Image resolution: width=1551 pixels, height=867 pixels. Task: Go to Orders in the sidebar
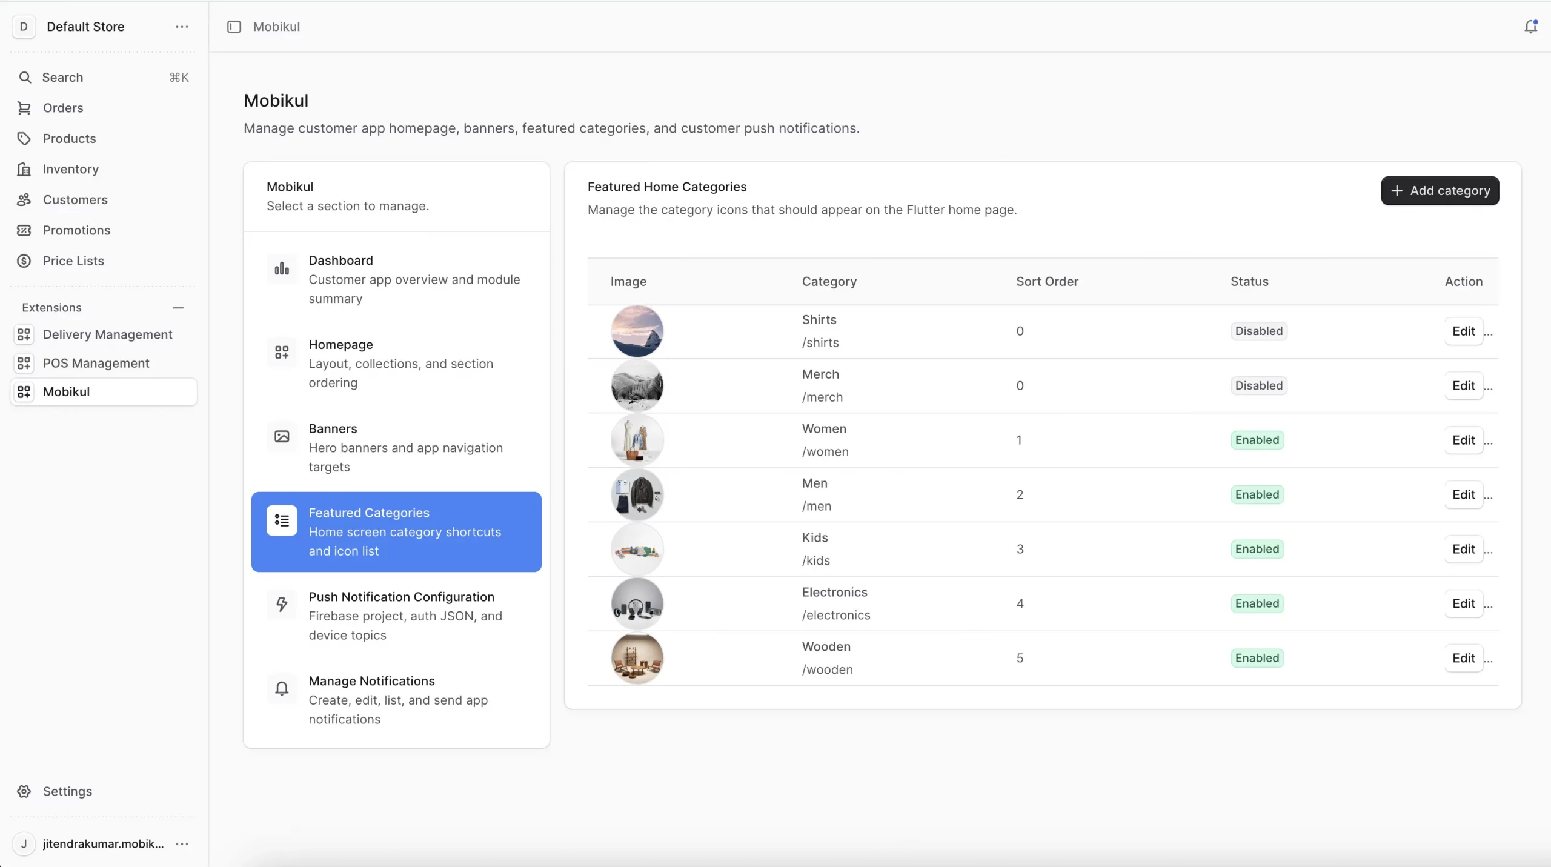tap(103, 108)
